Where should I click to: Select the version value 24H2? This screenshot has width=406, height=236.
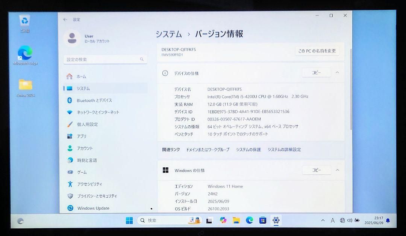[212, 194]
